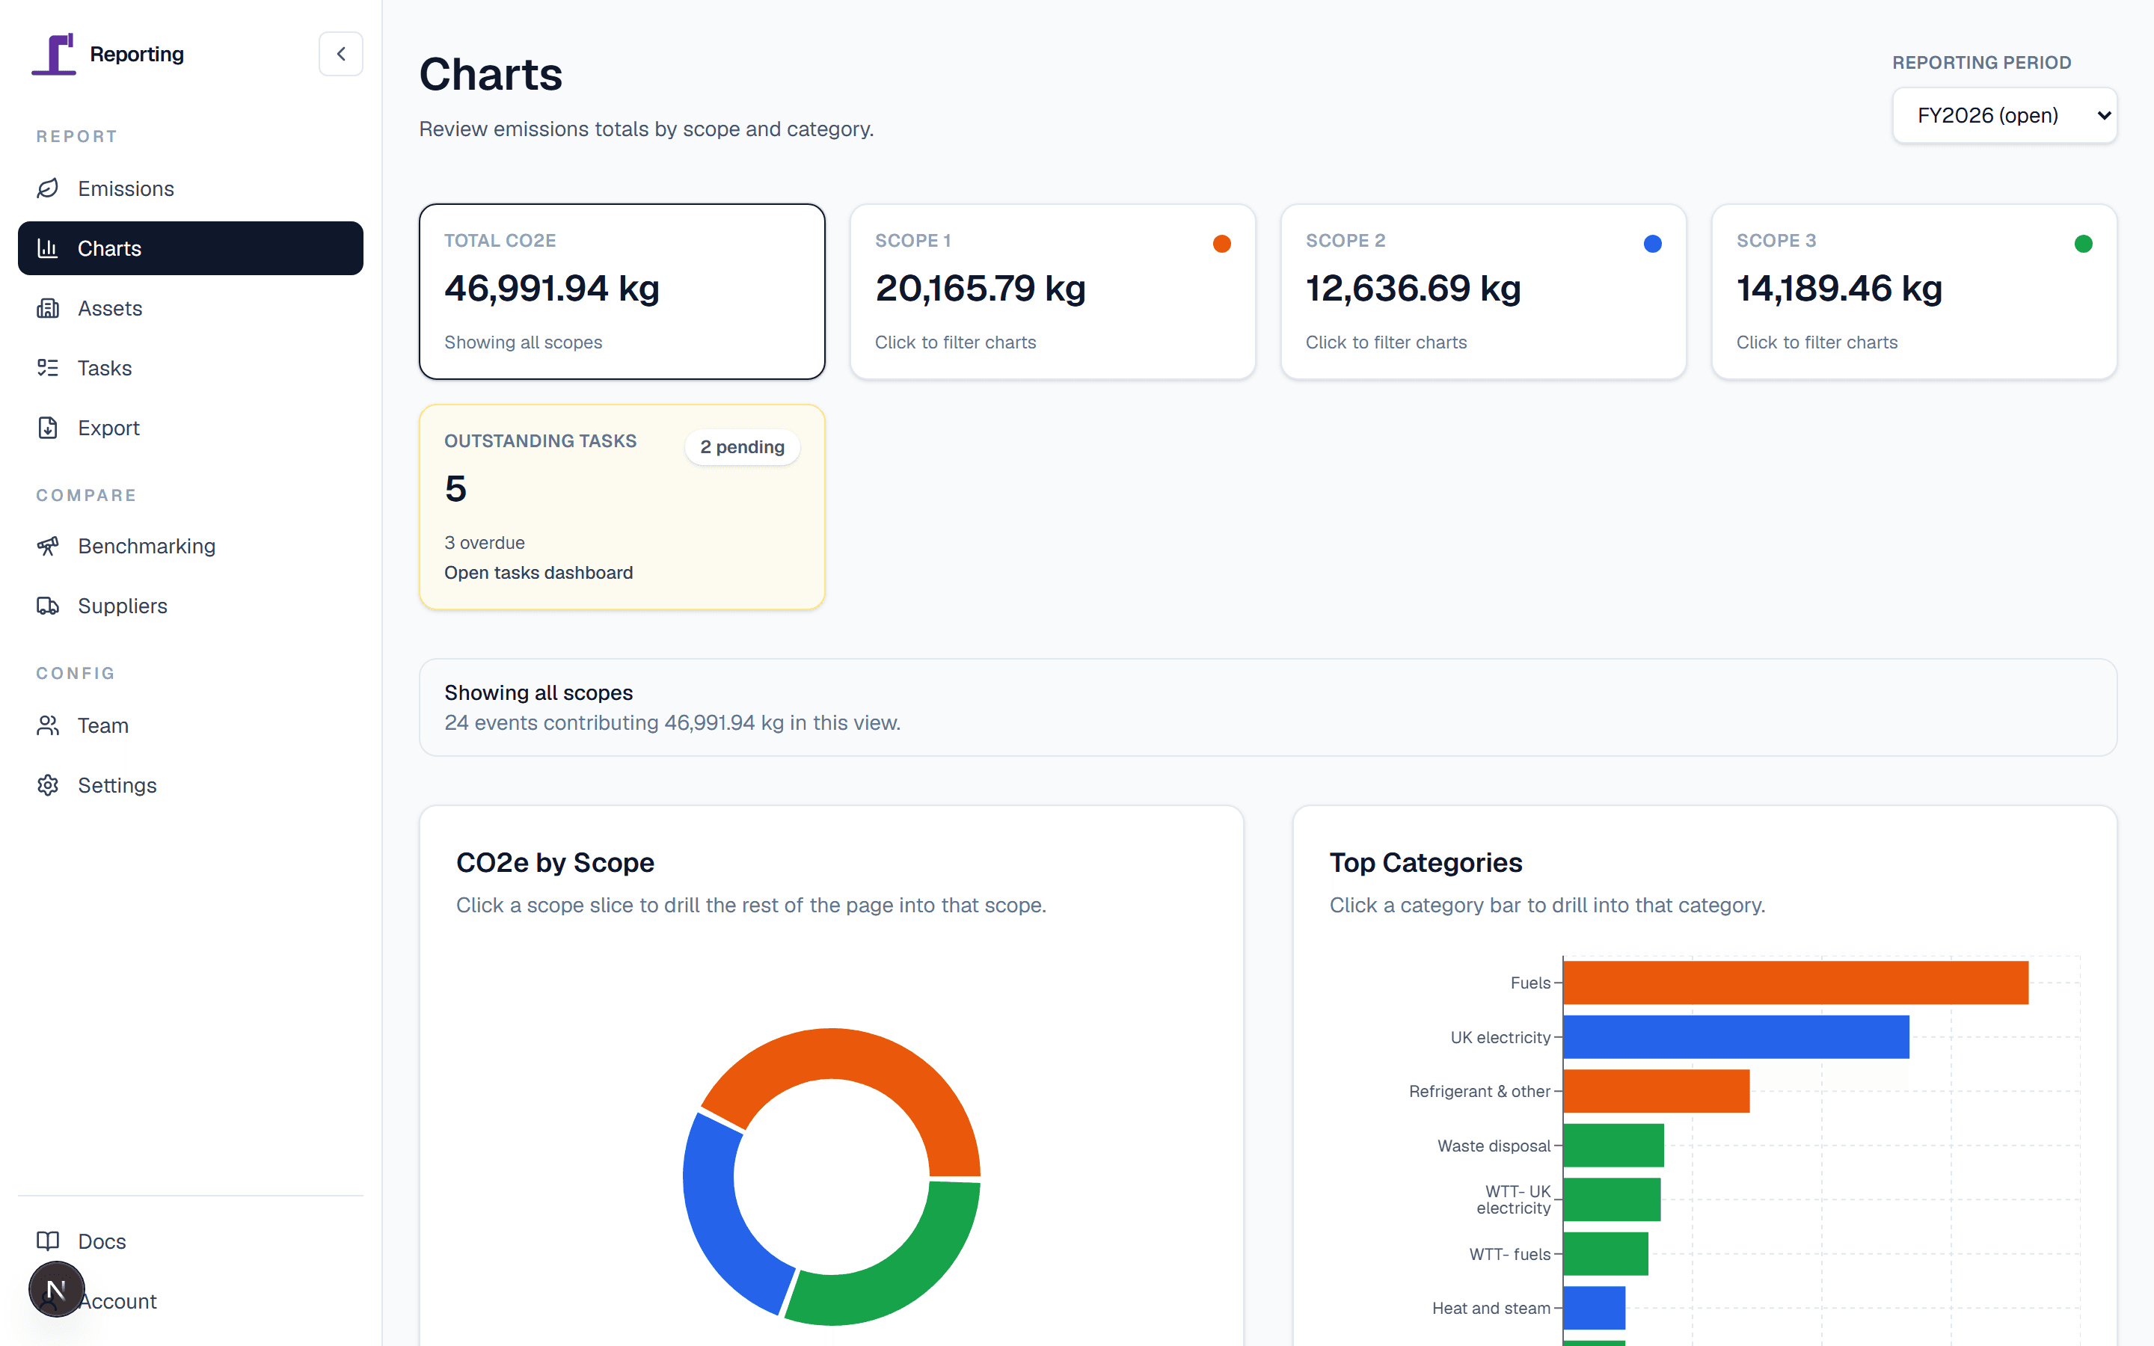Open Benchmarking under Compare
The width and height of the screenshot is (2154, 1346).
pos(191,546)
